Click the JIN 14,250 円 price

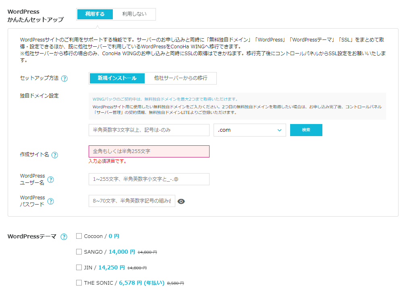click(112, 268)
